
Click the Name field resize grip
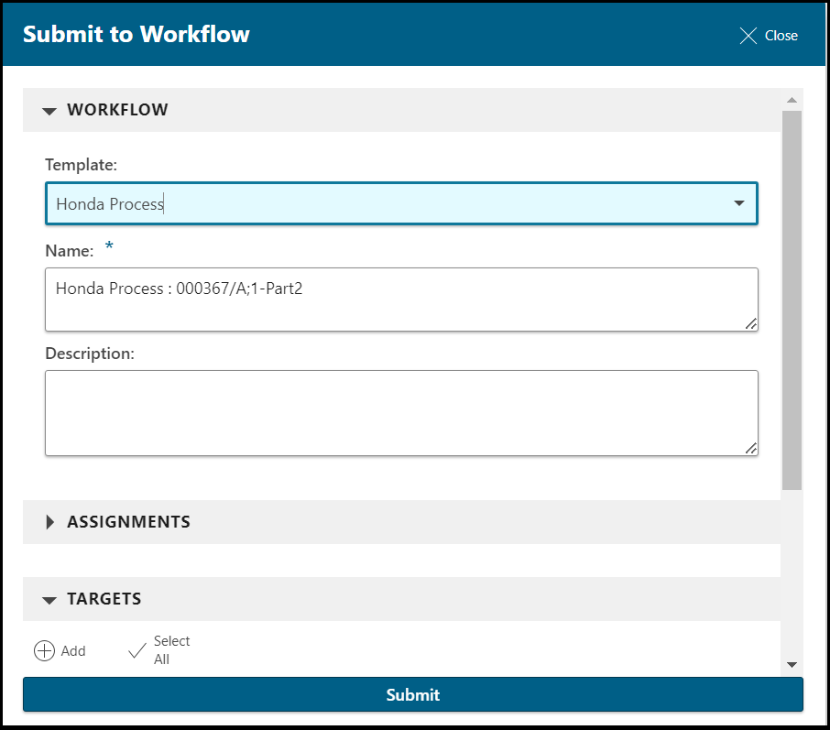pos(750,322)
